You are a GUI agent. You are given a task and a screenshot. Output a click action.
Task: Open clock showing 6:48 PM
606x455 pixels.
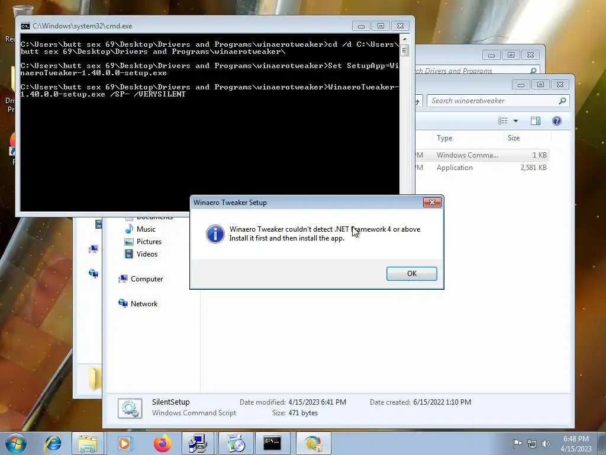point(576,444)
